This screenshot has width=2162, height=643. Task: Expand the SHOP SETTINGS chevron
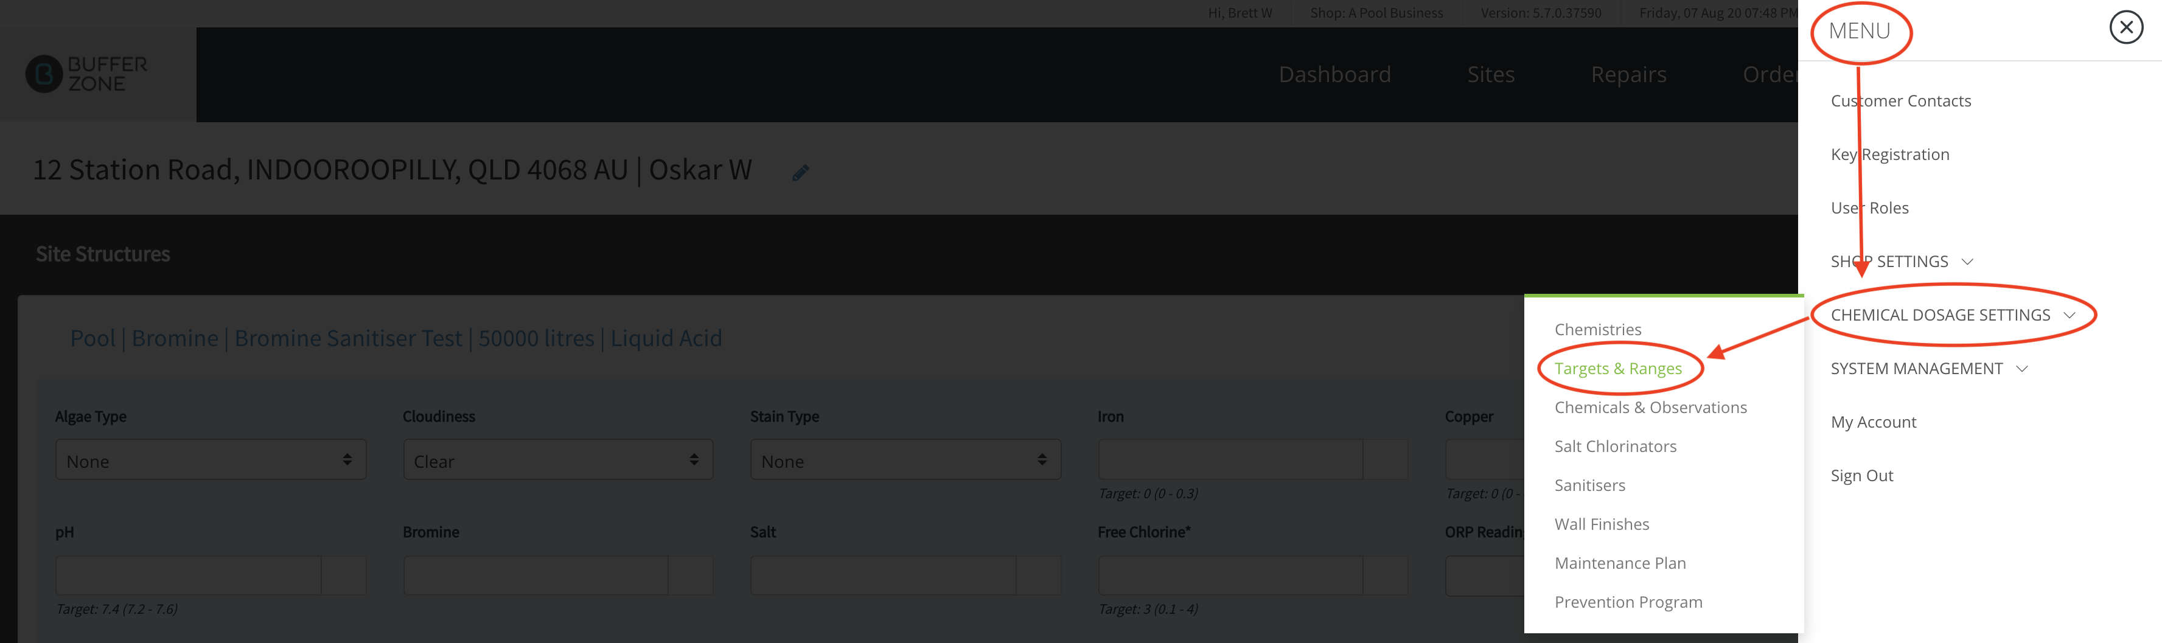[x=1967, y=262]
